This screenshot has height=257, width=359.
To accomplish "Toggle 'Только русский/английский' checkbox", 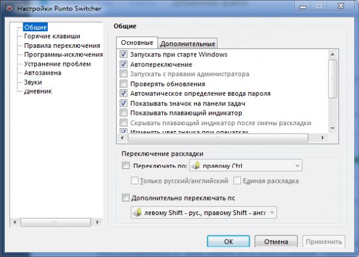I will (135, 181).
